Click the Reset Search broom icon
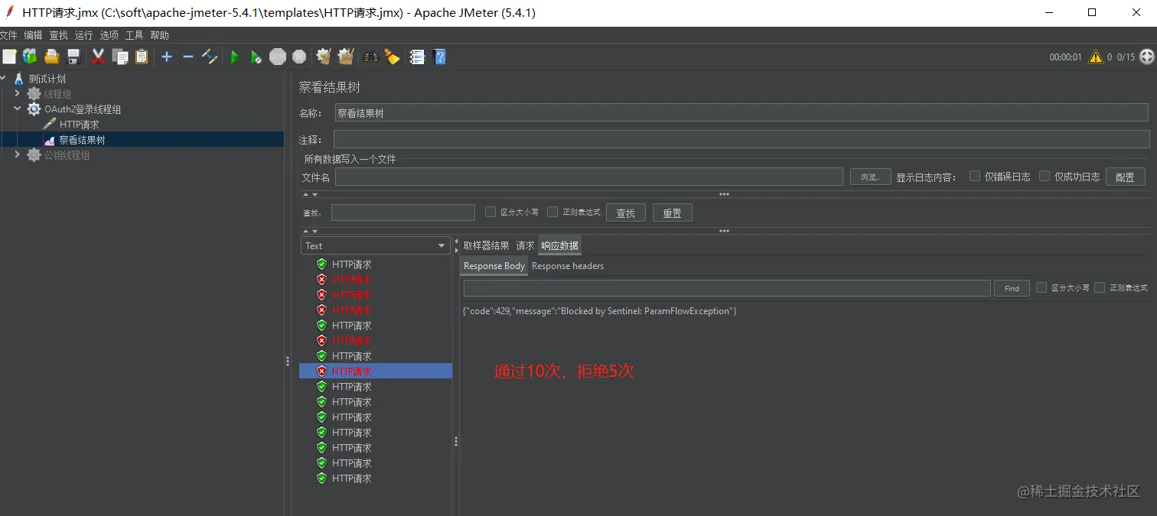The width and height of the screenshot is (1157, 516). (393, 57)
